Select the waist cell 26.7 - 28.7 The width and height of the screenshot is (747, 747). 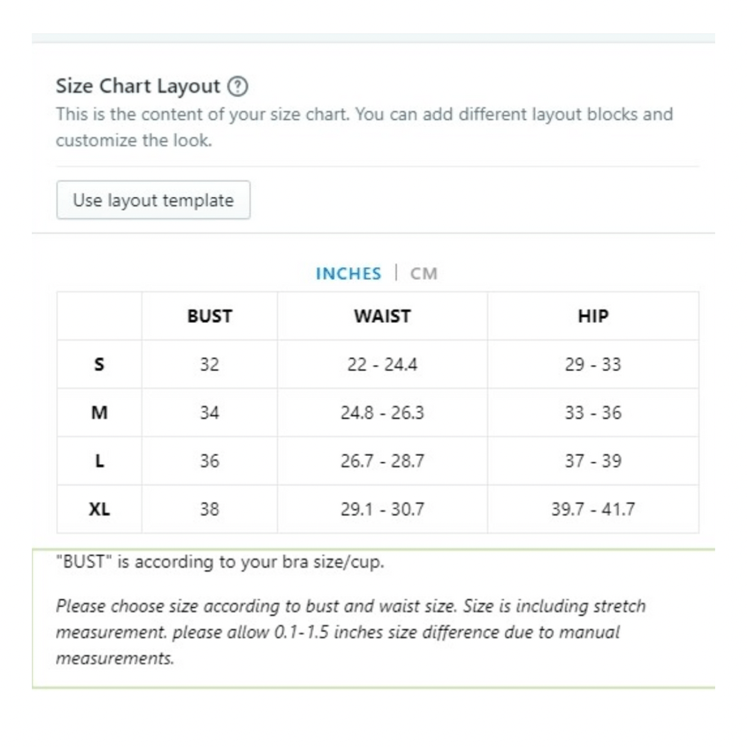[x=382, y=461]
